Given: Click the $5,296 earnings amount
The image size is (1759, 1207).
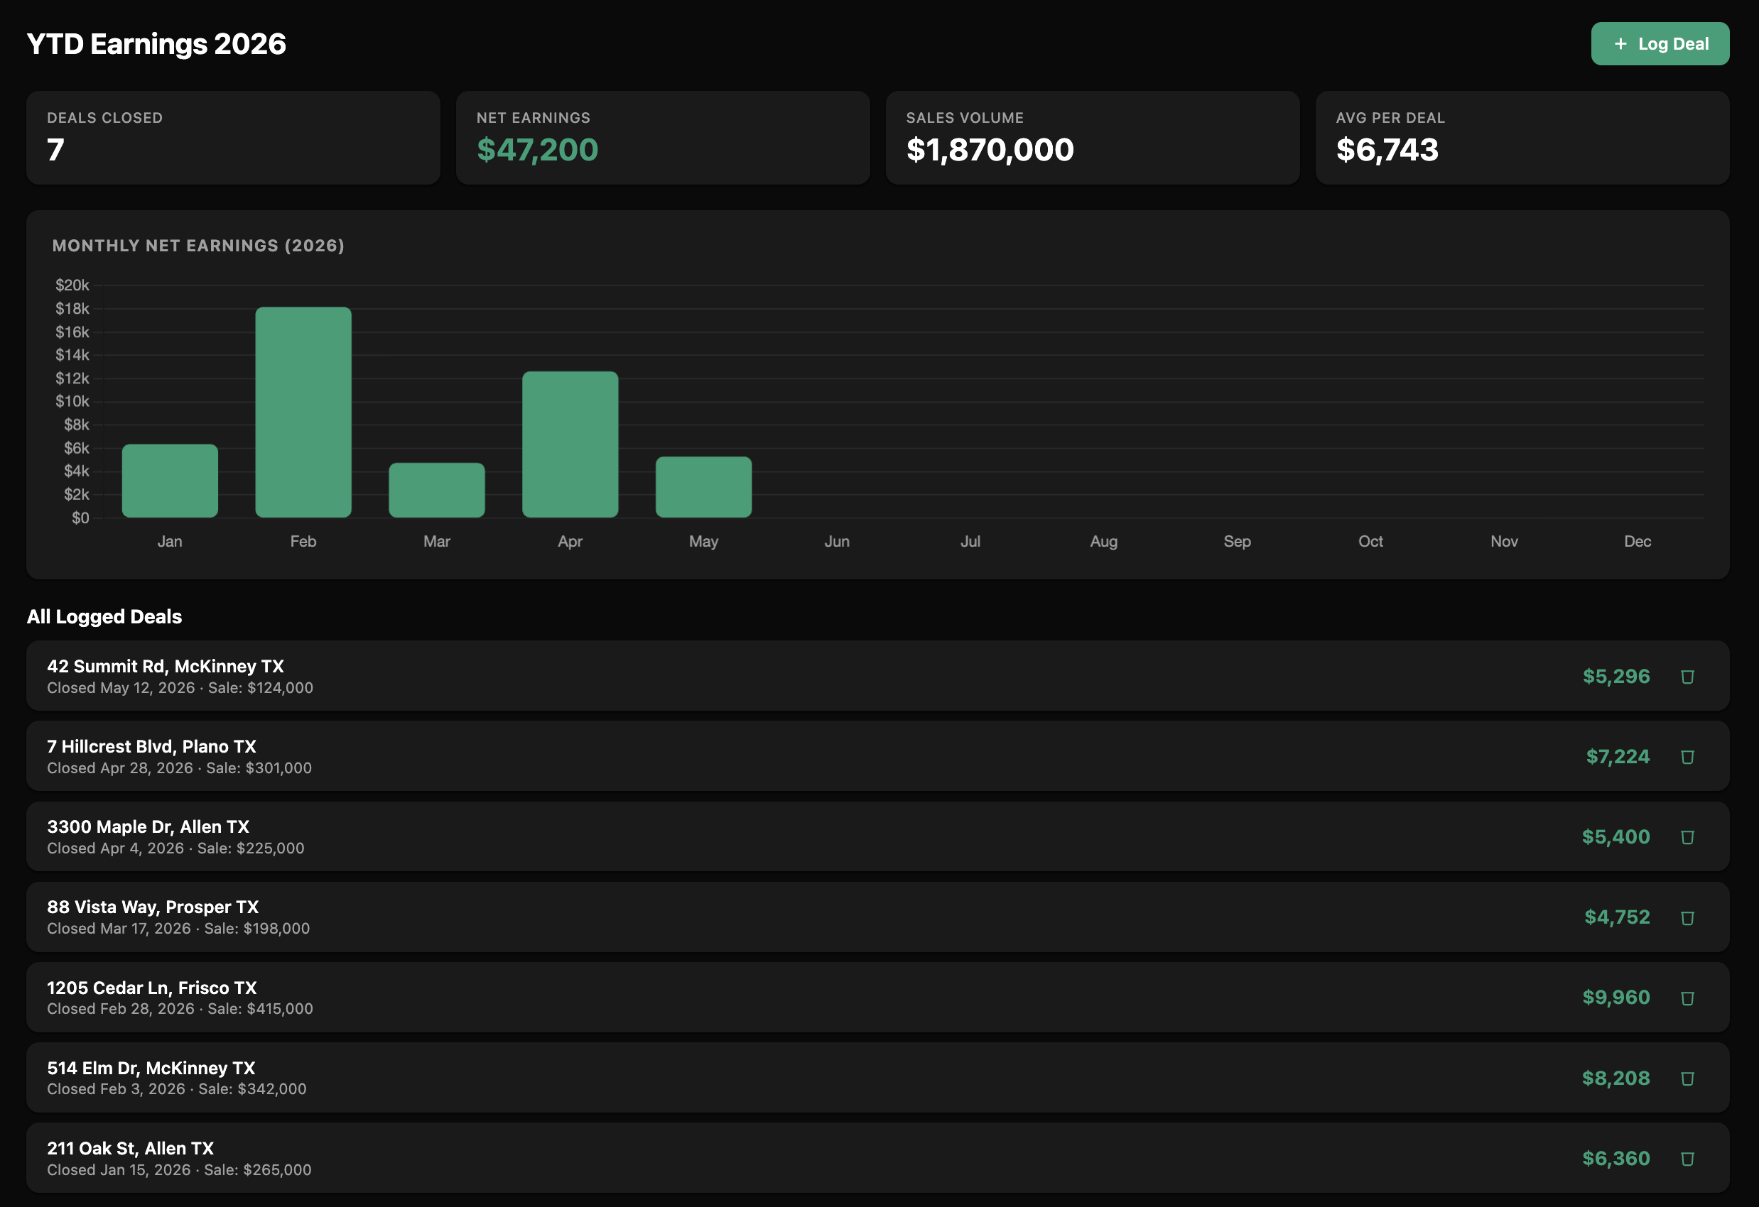Looking at the screenshot, I should [x=1616, y=676].
